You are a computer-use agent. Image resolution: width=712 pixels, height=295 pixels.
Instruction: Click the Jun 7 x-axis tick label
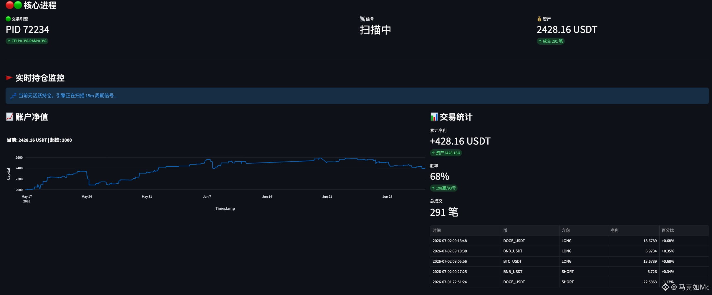[x=207, y=197]
